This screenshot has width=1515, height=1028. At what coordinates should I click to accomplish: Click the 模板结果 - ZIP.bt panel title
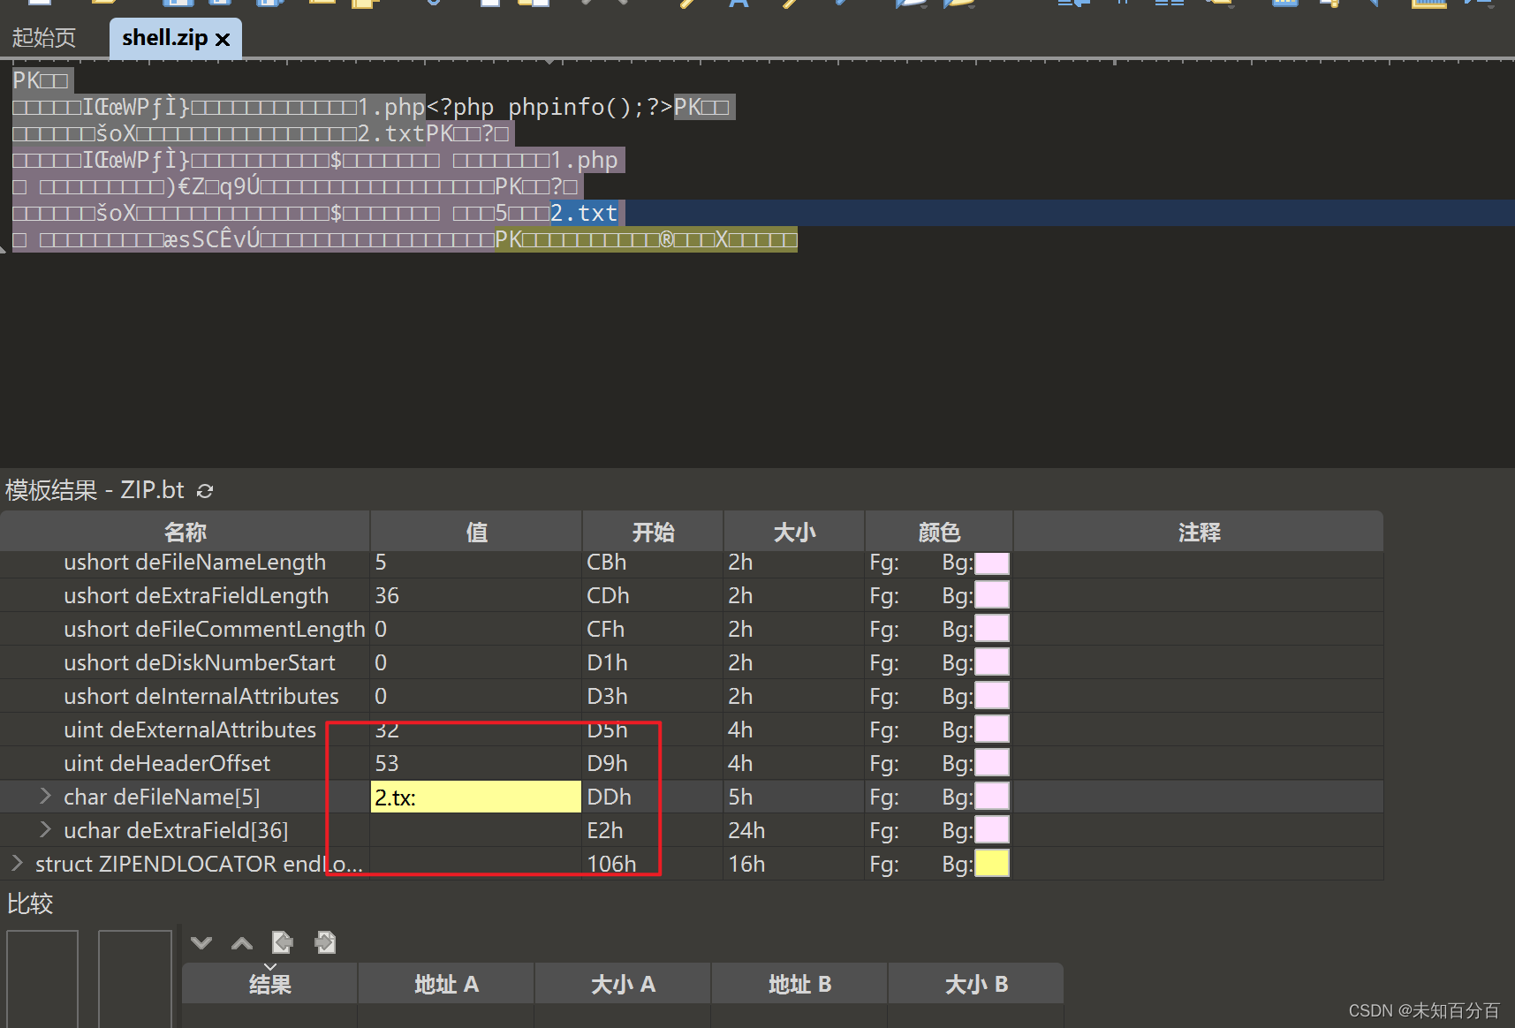95,490
